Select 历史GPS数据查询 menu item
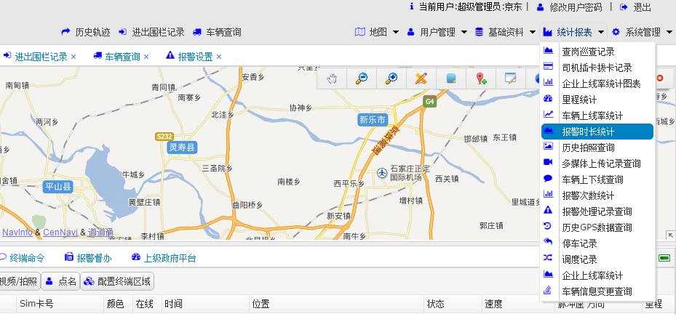This screenshot has width=676, height=319. (x=597, y=227)
